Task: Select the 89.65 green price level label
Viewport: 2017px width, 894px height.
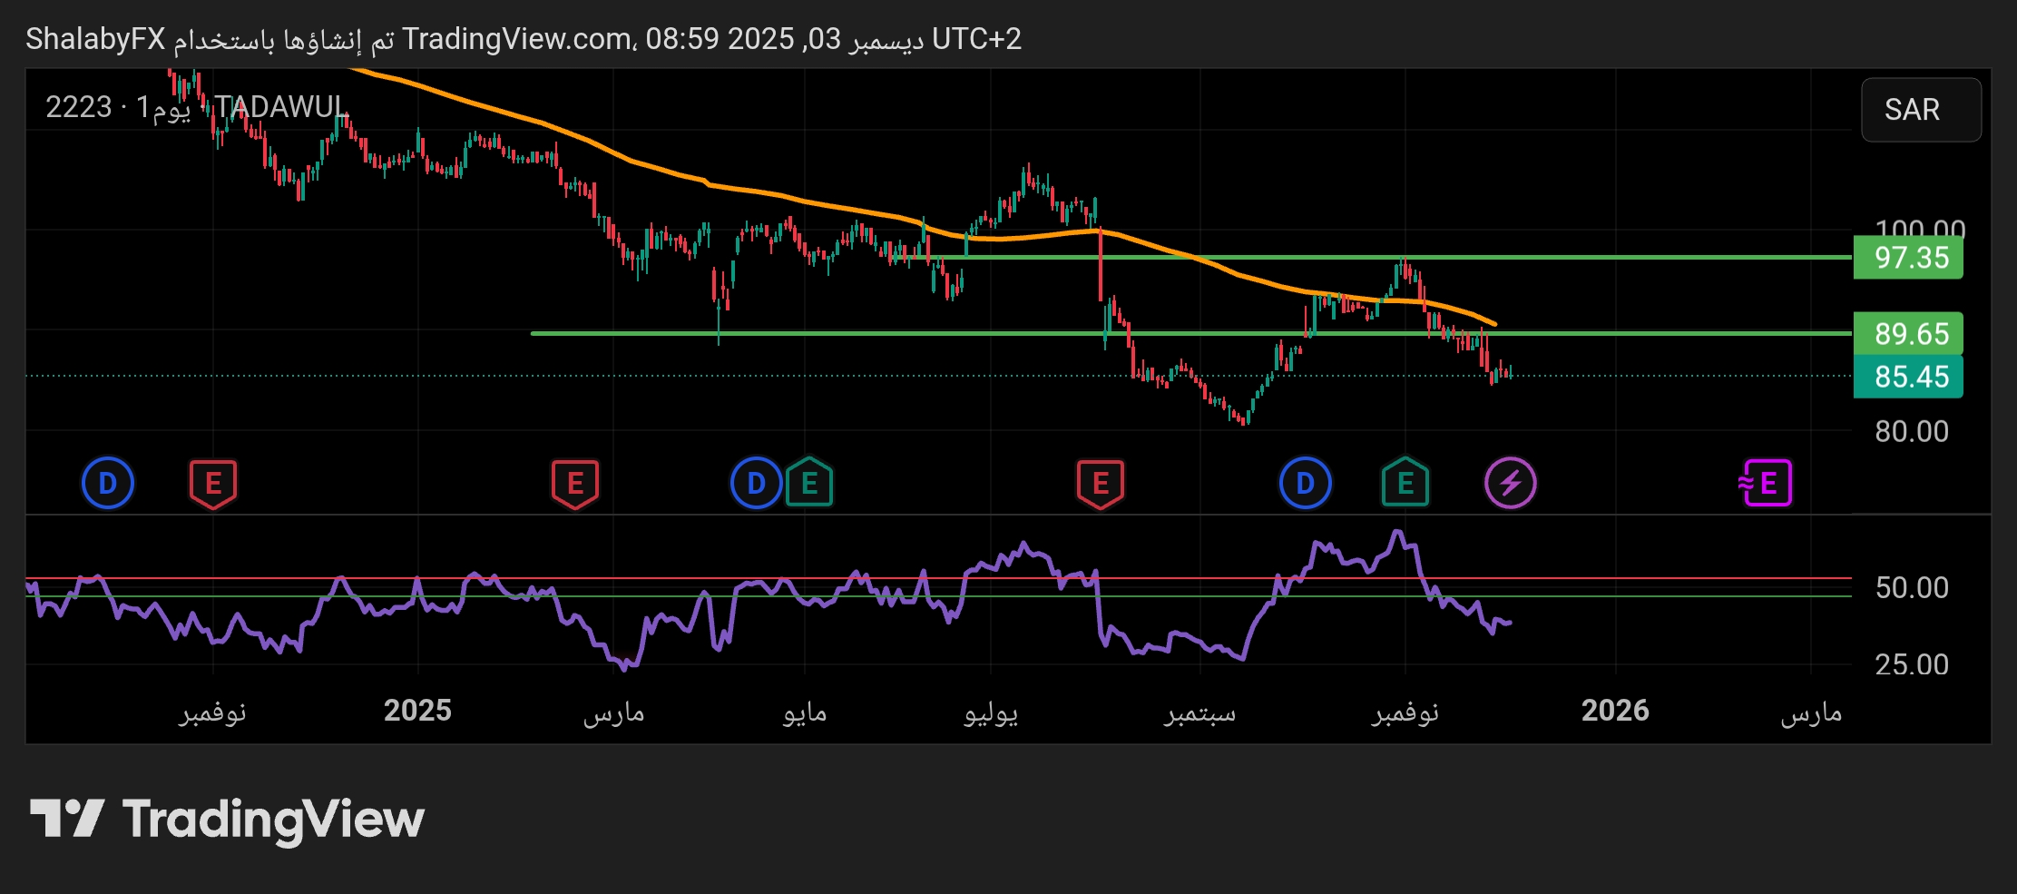Action: click(x=1908, y=334)
